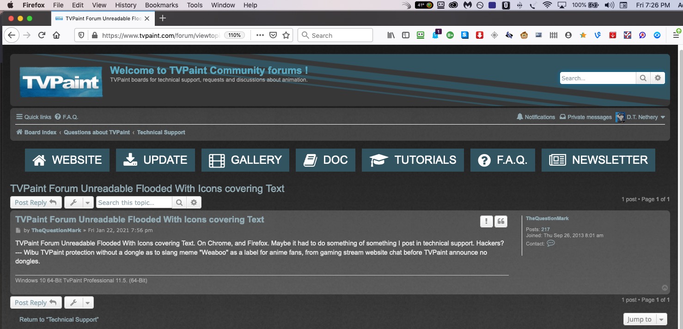This screenshot has height=329, width=683.
Task: Open the large F.A.Q. banner button
Action: (503, 160)
